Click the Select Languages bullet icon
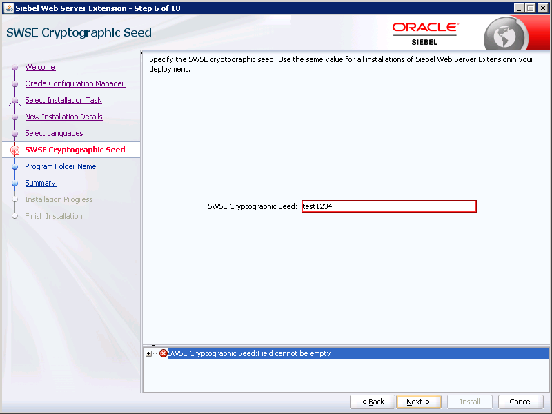 (x=14, y=133)
